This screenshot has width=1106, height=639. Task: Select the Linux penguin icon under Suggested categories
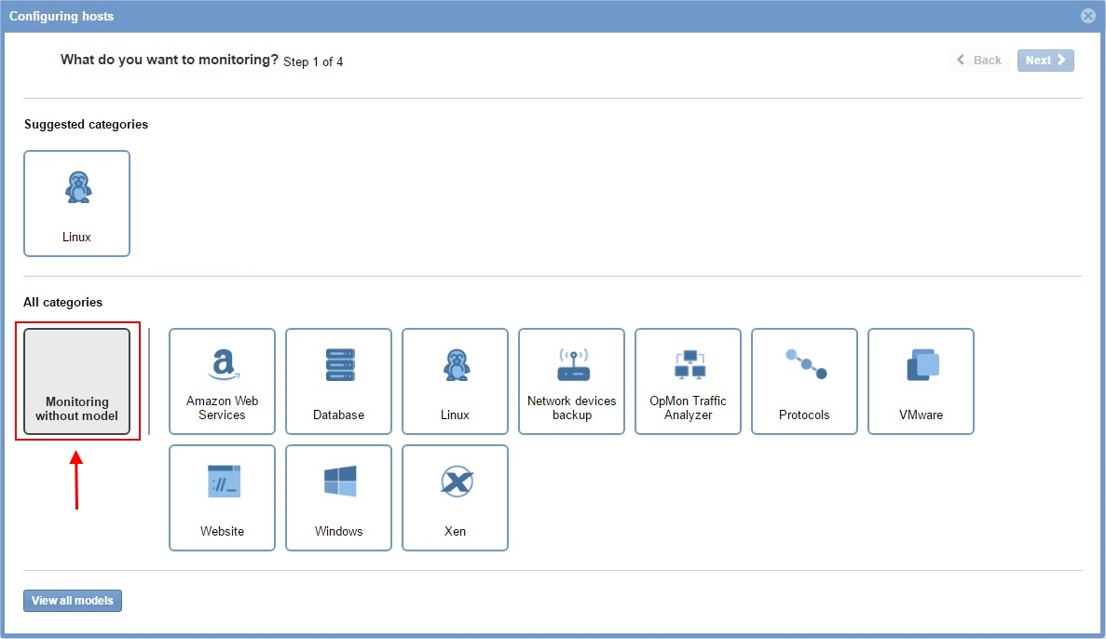[77, 187]
